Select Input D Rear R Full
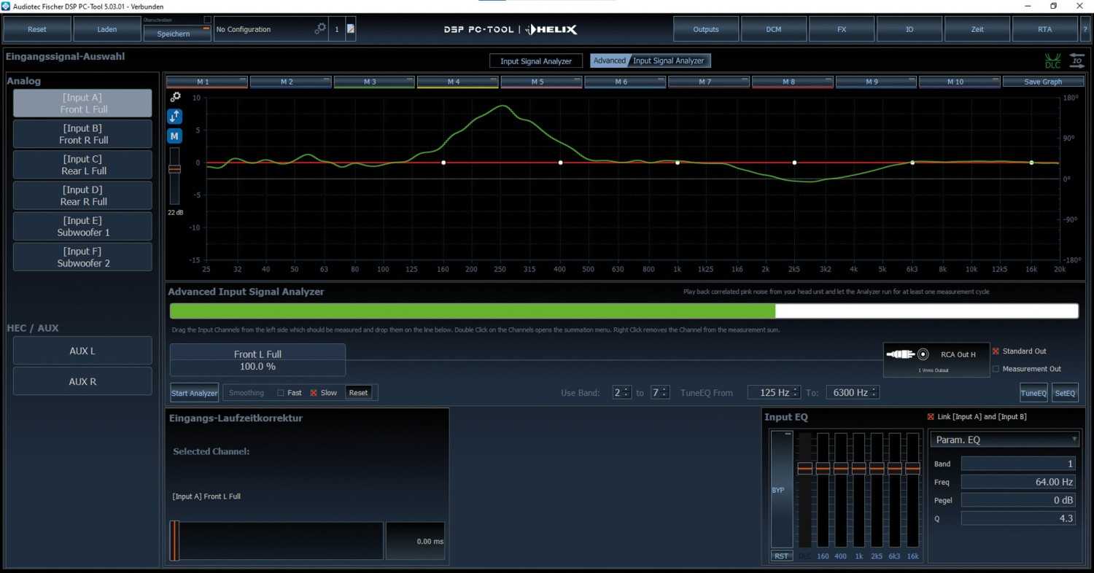This screenshot has width=1094, height=573. [82, 195]
